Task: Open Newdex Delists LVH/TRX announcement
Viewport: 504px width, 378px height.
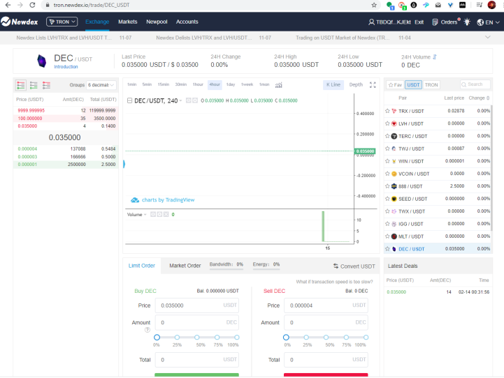Action: pyautogui.click(x=204, y=38)
